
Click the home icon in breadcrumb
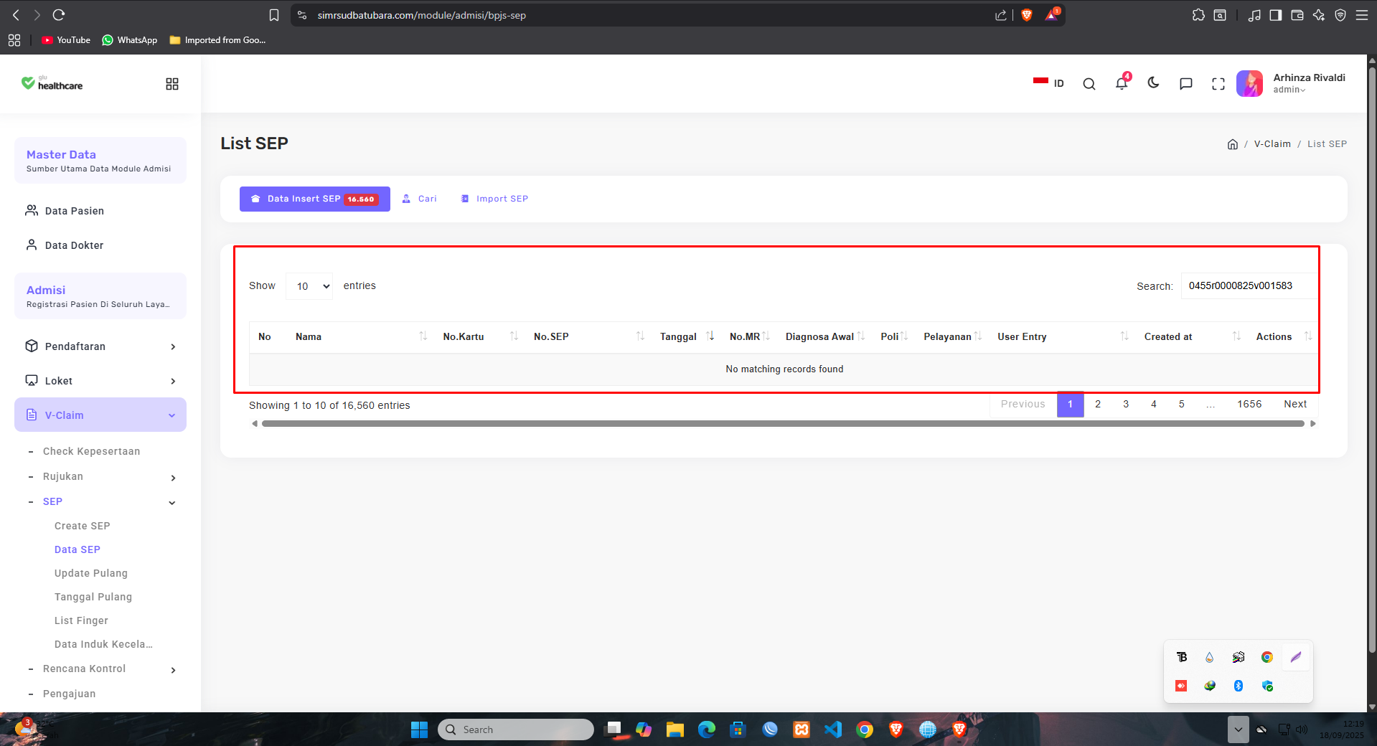[x=1233, y=144]
